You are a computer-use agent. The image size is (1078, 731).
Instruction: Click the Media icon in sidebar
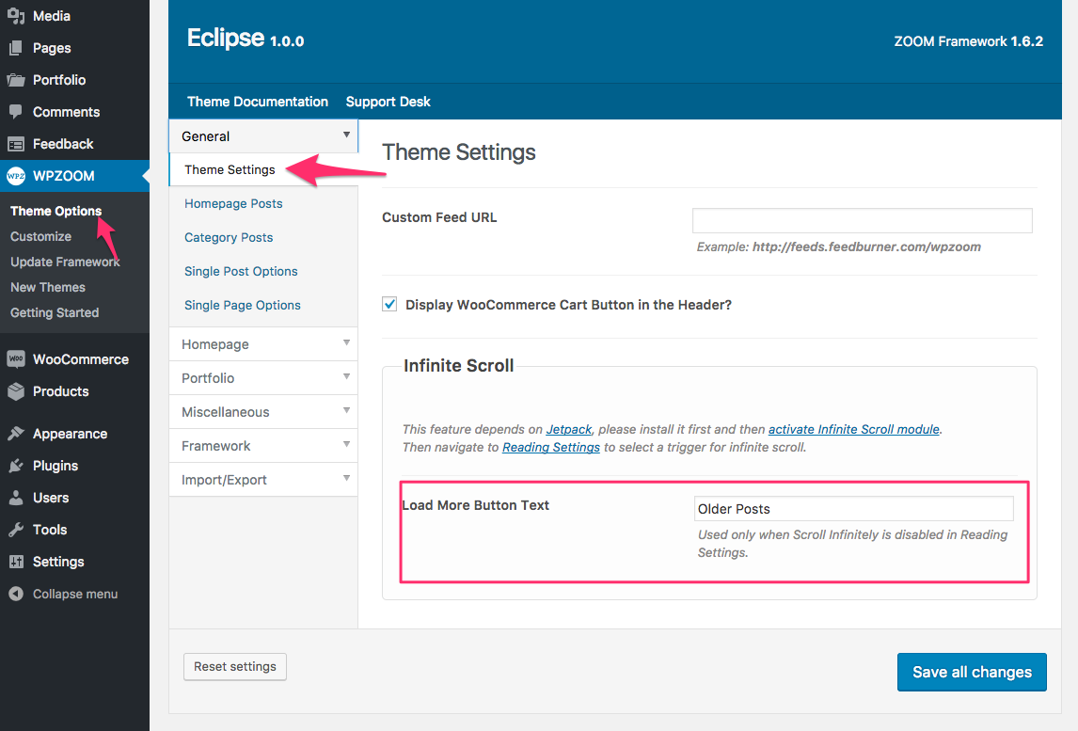tap(16, 16)
